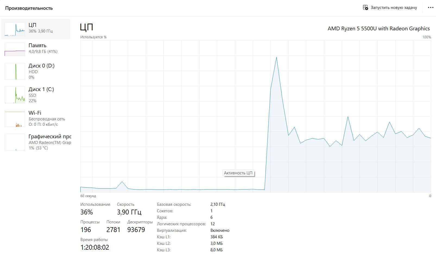
Task: Click the 60 секунд axis label
Action: click(88, 196)
